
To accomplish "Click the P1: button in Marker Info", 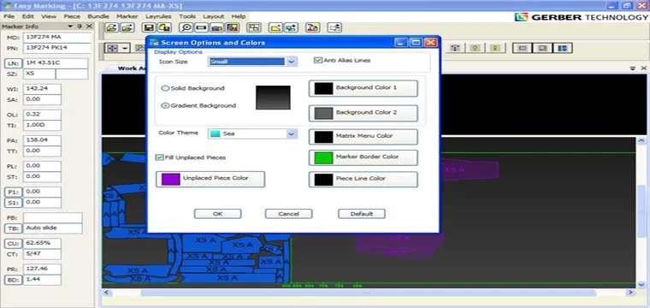I will point(14,192).
